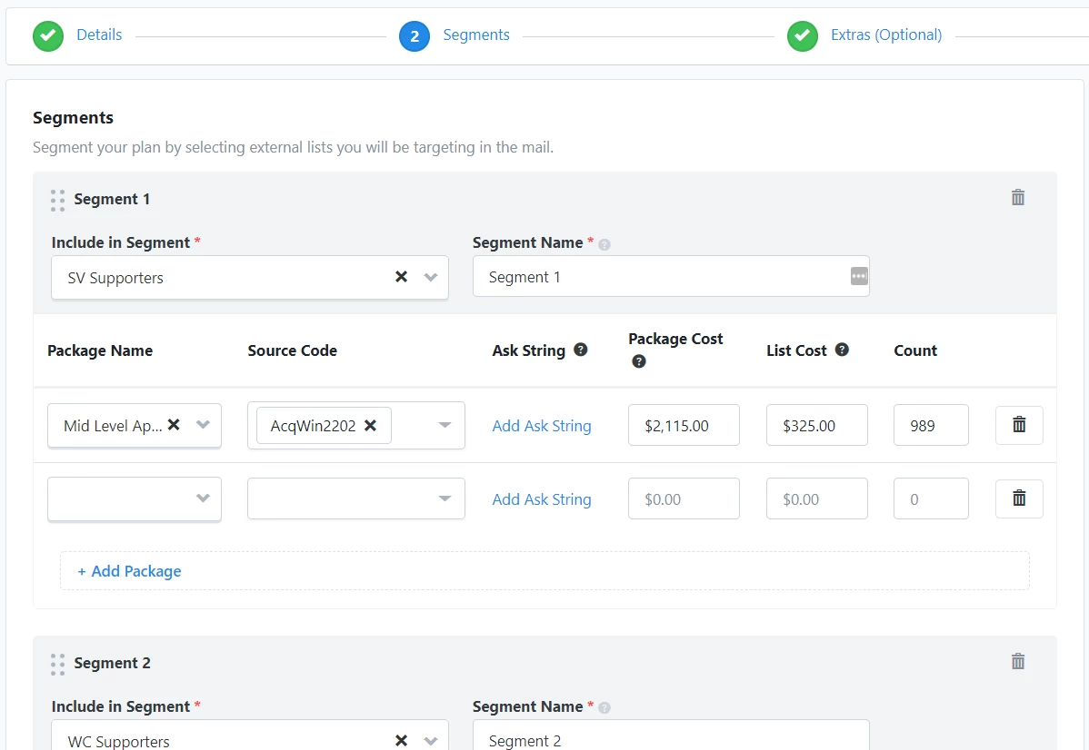Open the empty Package Name dropdown
The width and height of the screenshot is (1089, 750).
click(x=203, y=498)
